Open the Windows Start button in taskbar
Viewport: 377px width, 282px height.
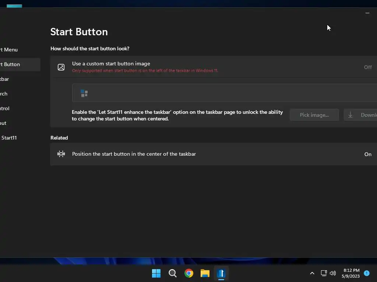pyautogui.click(x=156, y=273)
